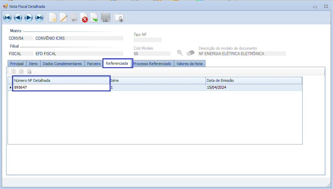Select cell with number 895647
Screen dimensions: 333x189
pos(61,87)
